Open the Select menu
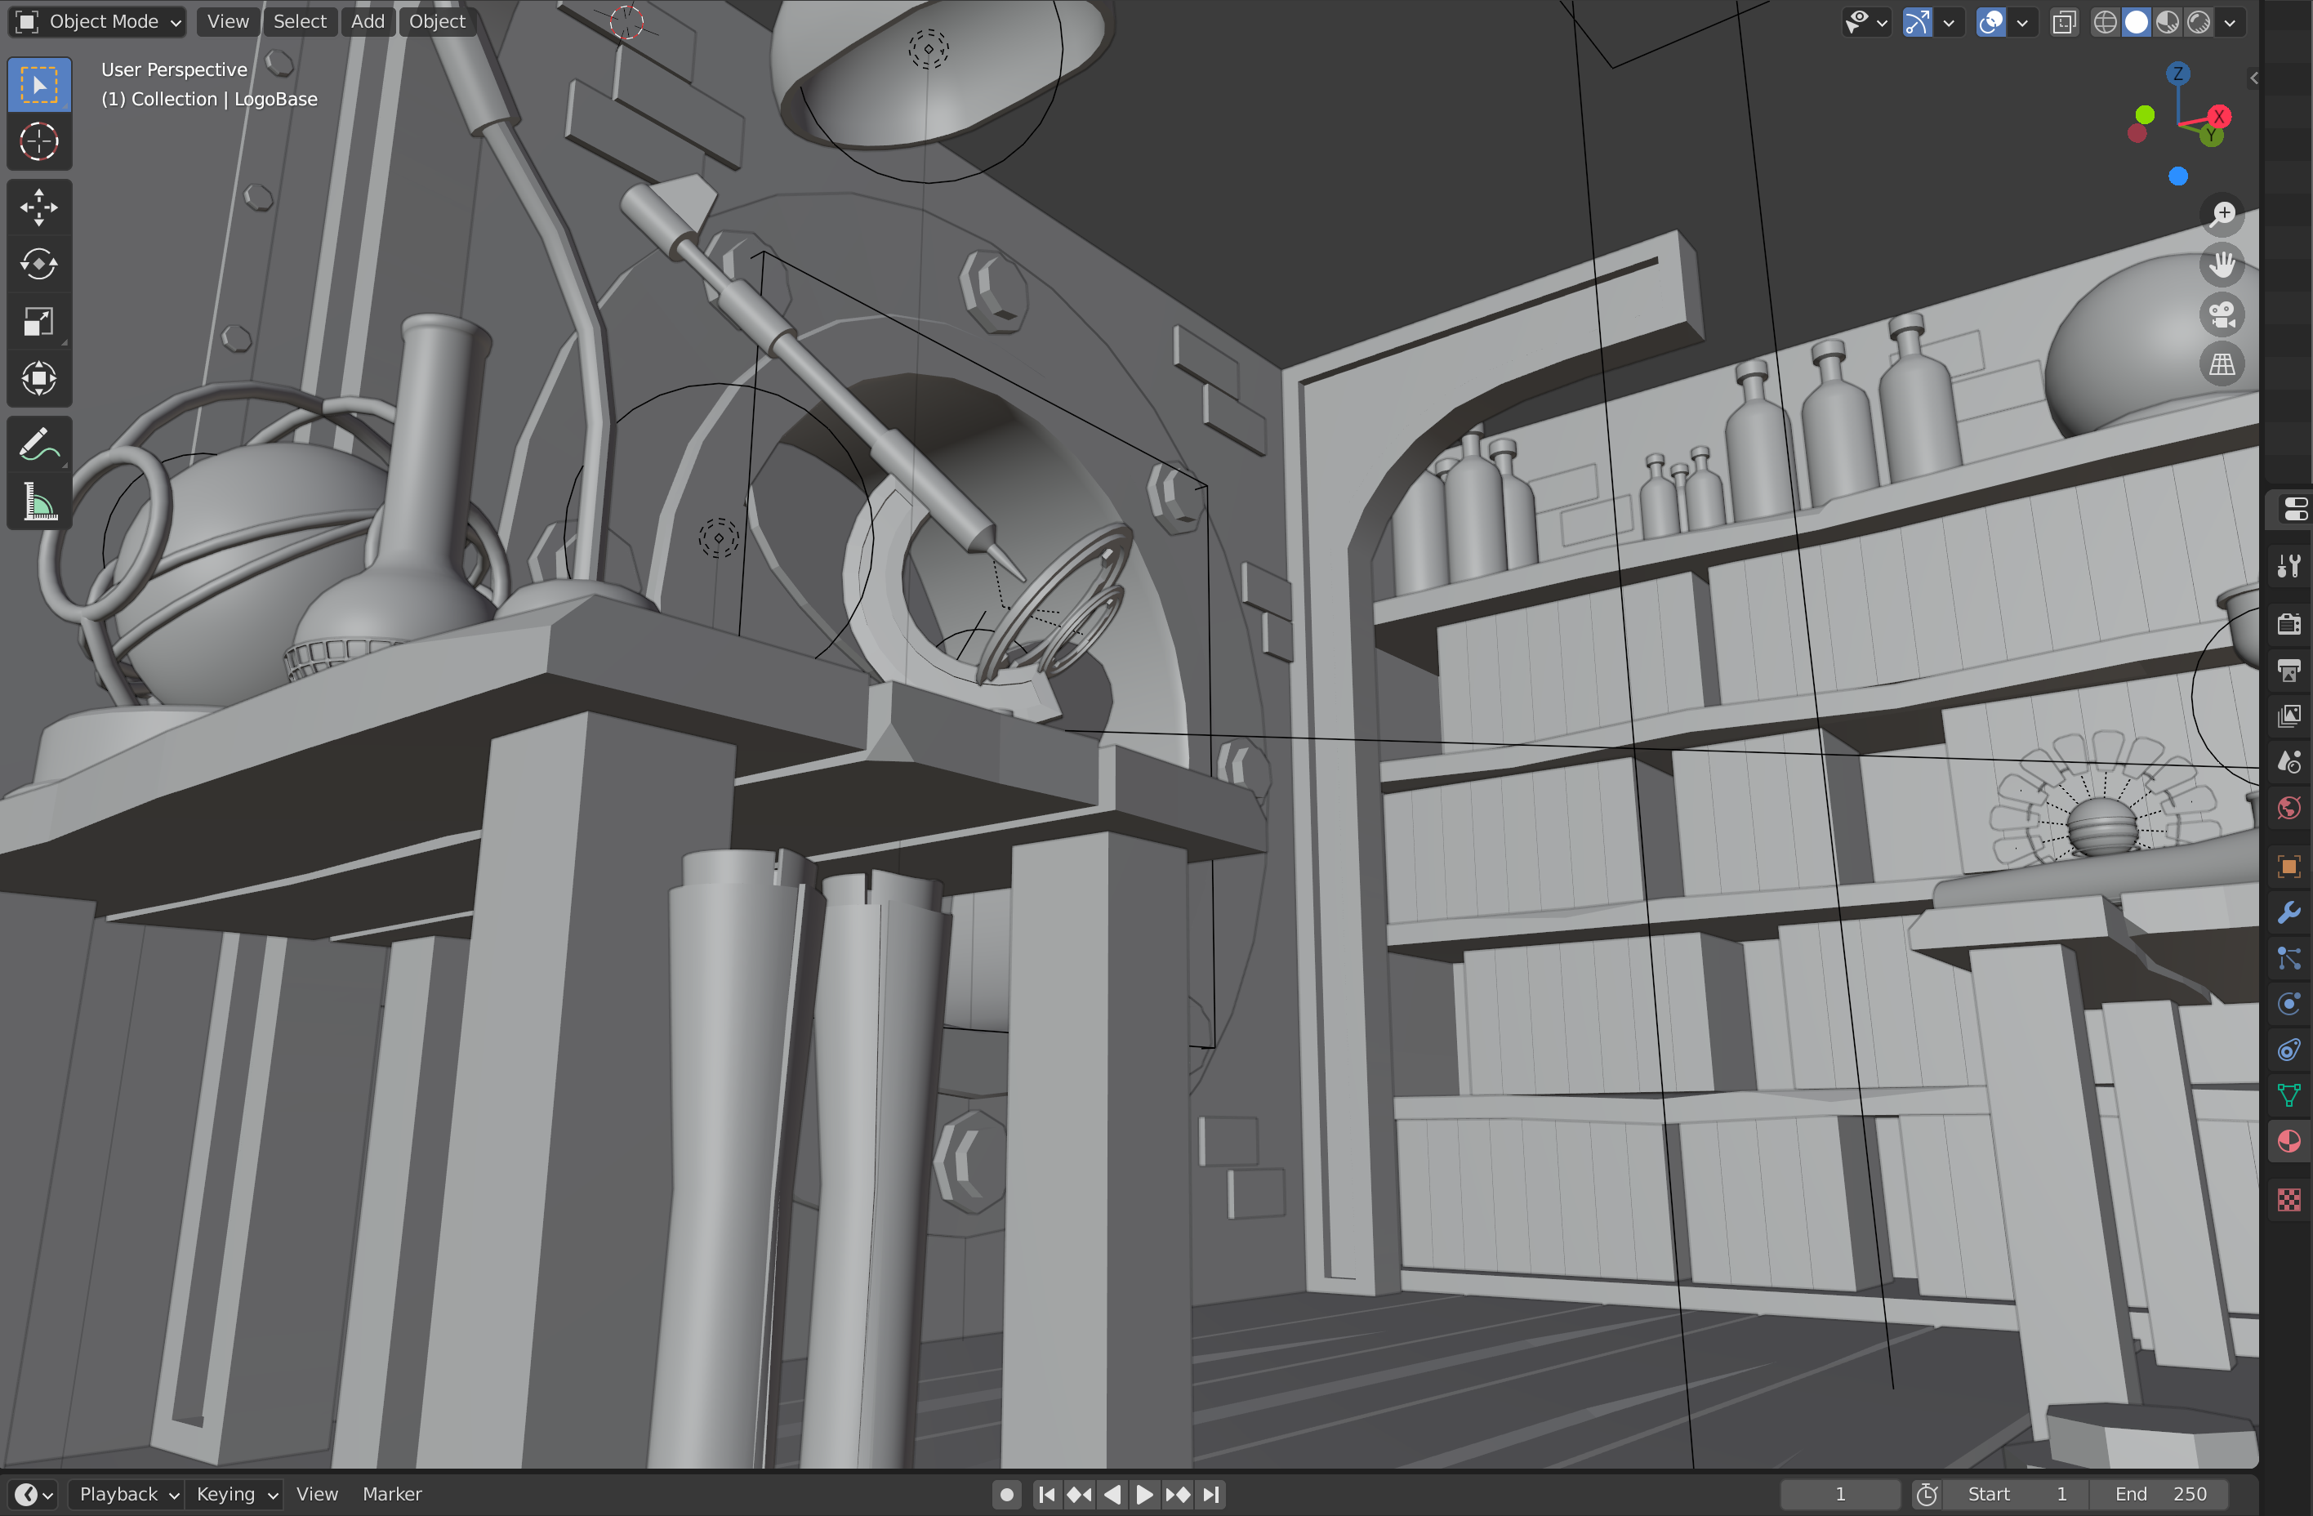Viewport: 2313px width, 1516px height. (299, 21)
